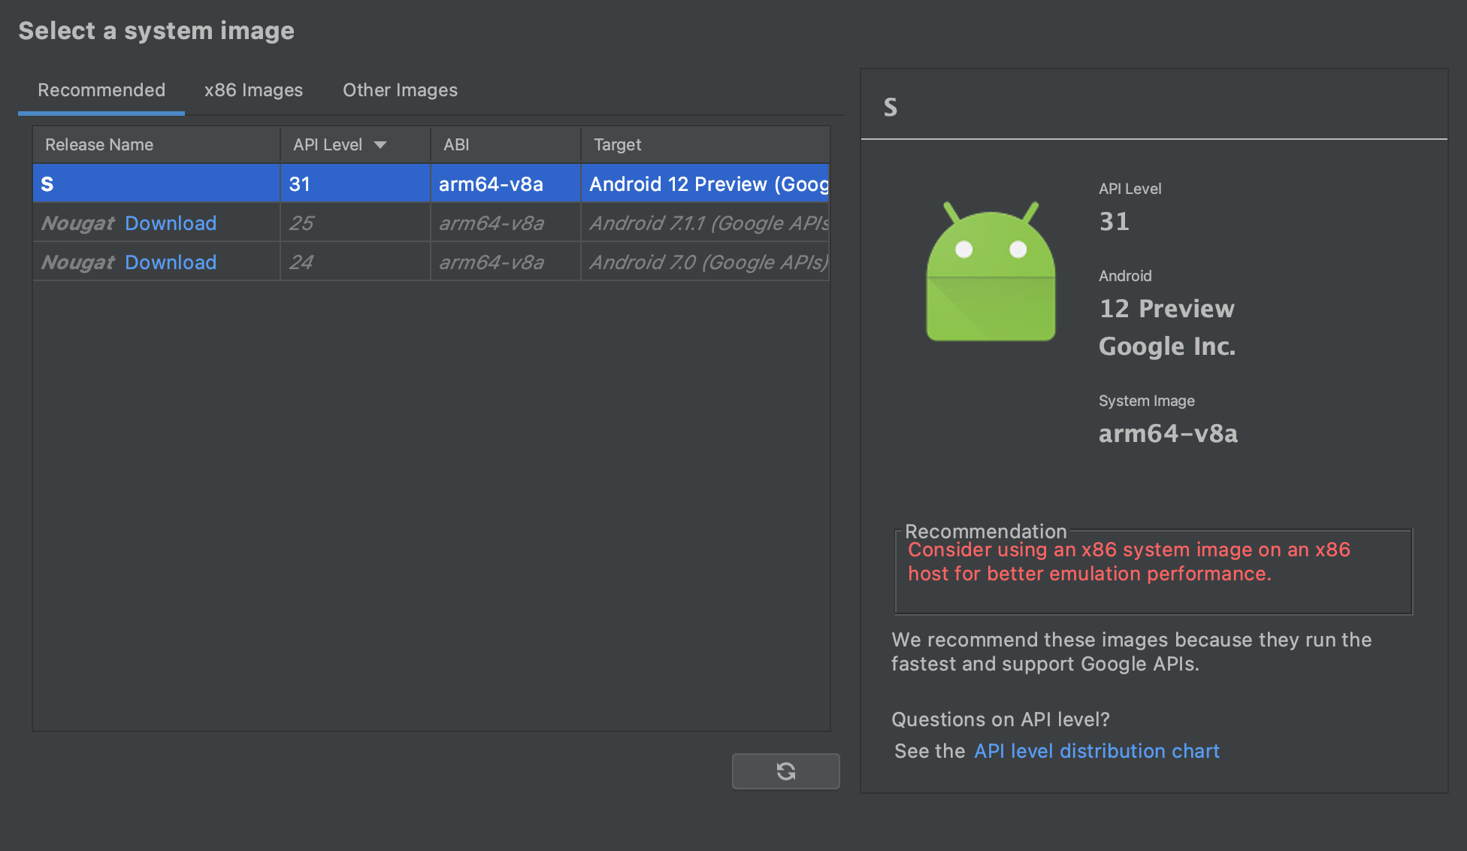Image resolution: width=1467 pixels, height=851 pixels.
Task: Select the Nougat name in the API 25 row
Action: (78, 223)
